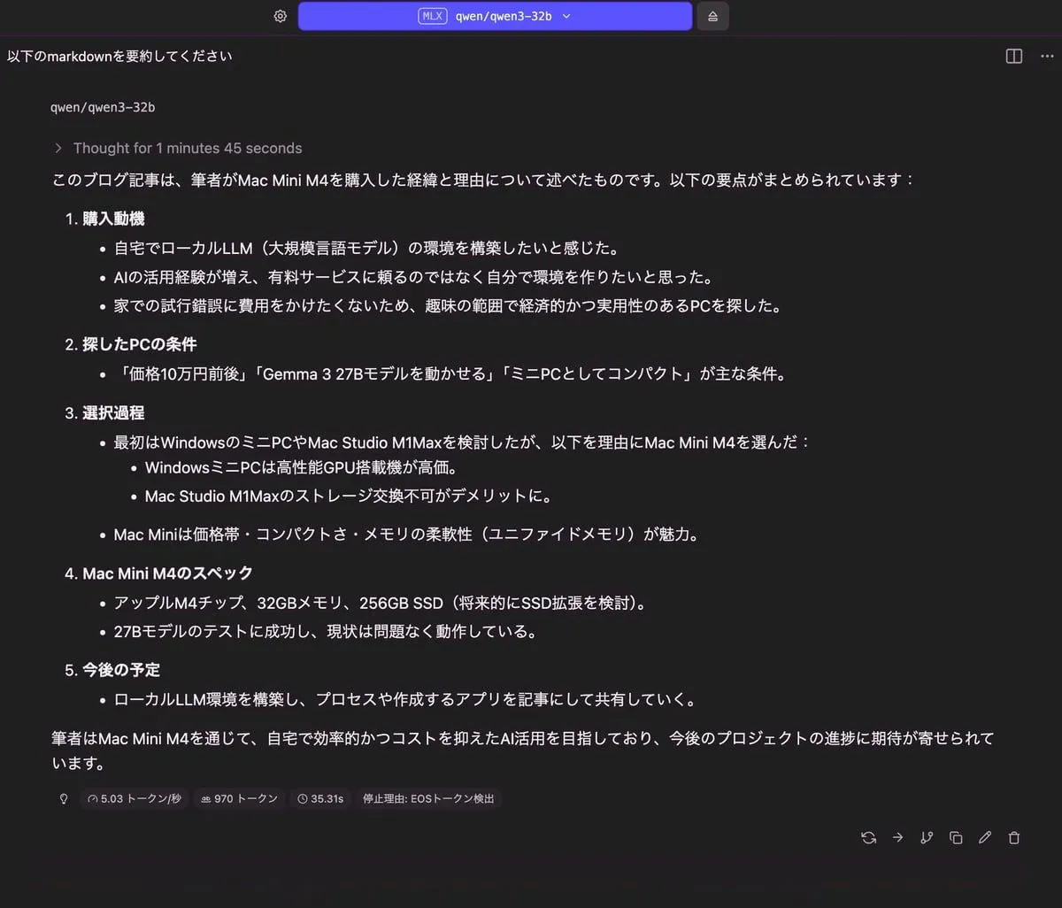Copy the response message
The image size is (1062, 908).
coord(956,837)
